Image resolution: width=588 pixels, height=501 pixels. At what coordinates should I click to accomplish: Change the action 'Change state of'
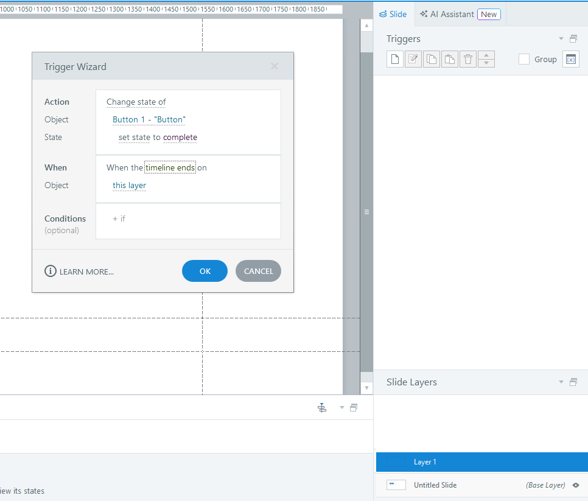(x=136, y=102)
